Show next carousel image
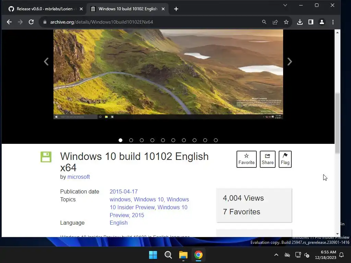351x263 pixels. coord(289,62)
